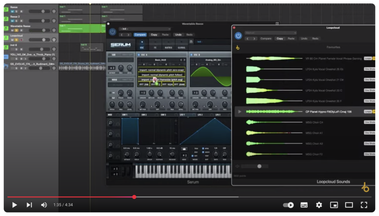379x216 pixels.
Task: Click Copy in the Serum window
Action: click(154, 35)
